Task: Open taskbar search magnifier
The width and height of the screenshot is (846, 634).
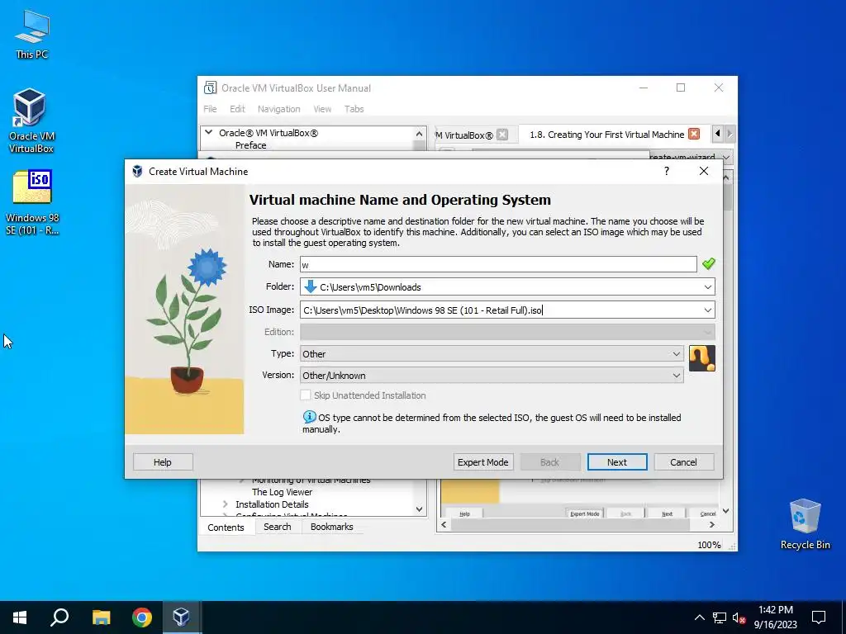Action: pyautogui.click(x=59, y=617)
